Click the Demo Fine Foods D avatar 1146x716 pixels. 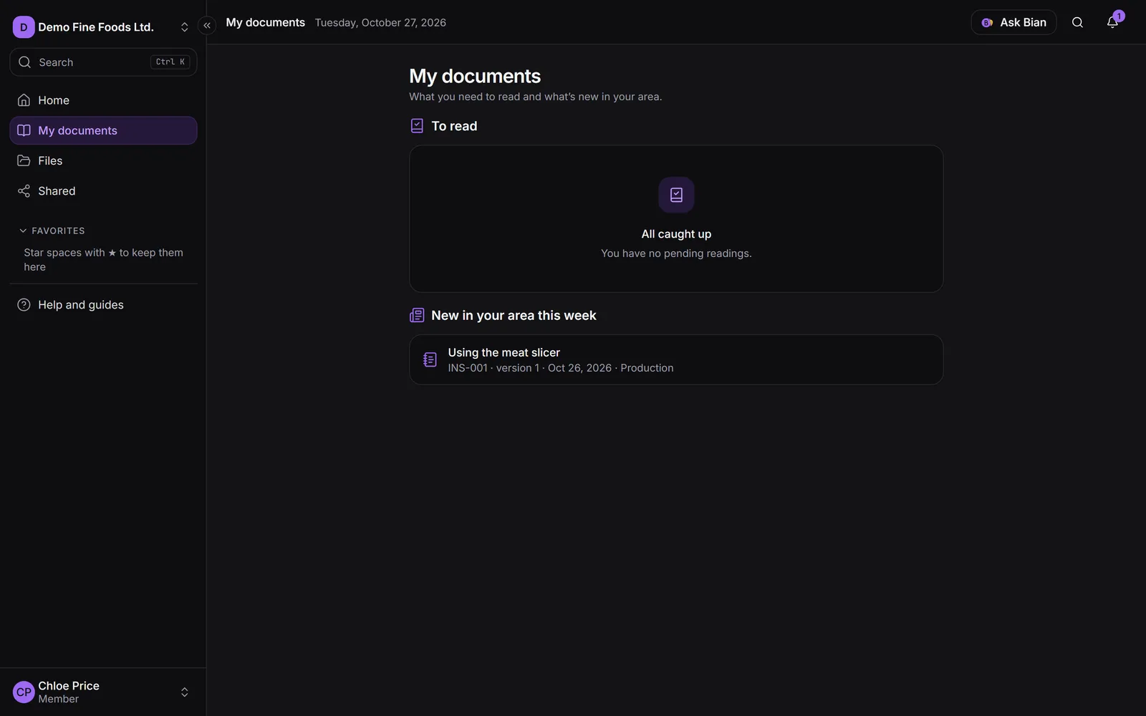(24, 27)
